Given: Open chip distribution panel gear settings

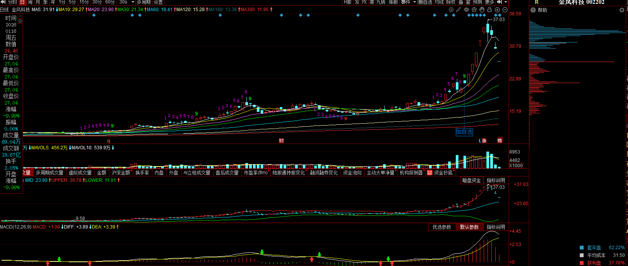Looking at the screenshot, I should coord(621,10).
